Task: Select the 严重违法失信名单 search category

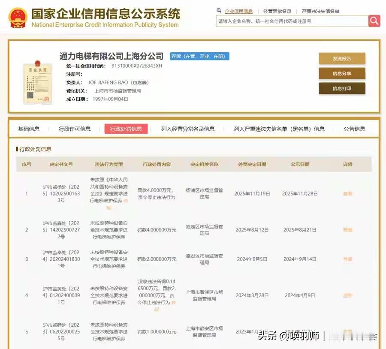Action: (320, 11)
